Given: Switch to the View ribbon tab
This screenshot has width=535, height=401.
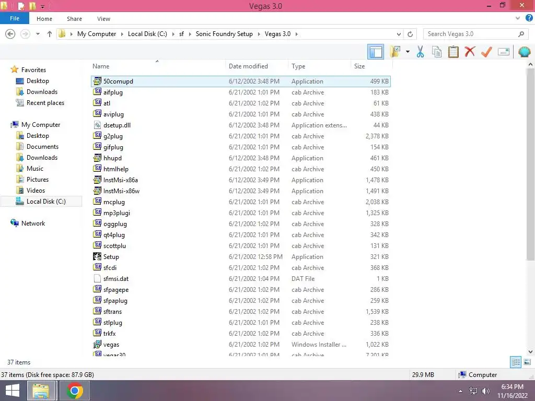Looking at the screenshot, I should (x=103, y=19).
